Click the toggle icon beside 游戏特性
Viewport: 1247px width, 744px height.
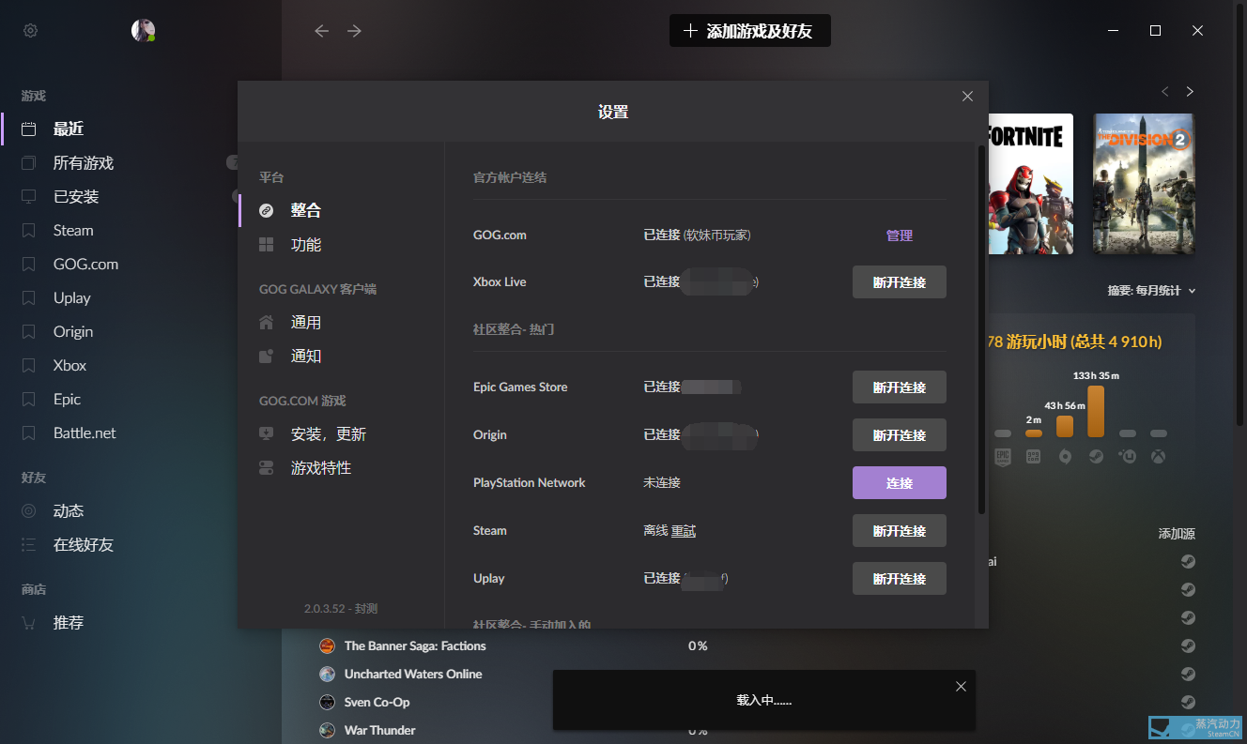[267, 467]
